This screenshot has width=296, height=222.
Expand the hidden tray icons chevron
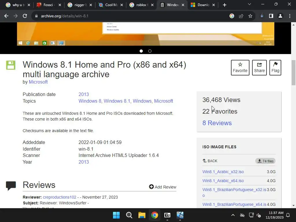coord(233,215)
